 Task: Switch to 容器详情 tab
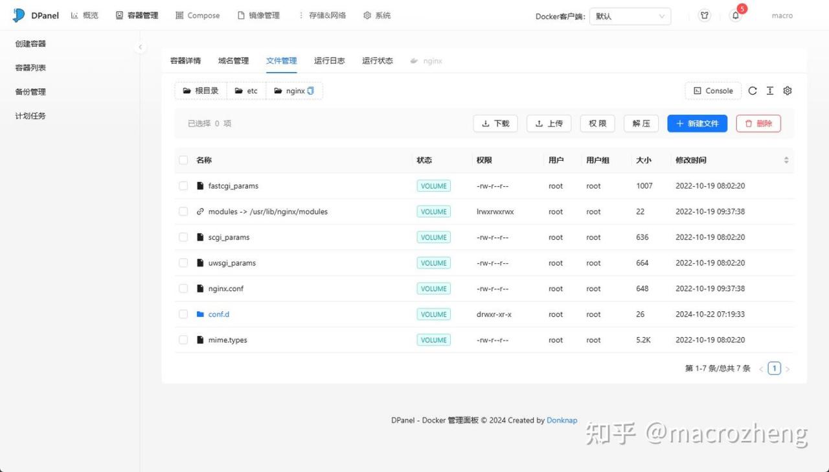click(185, 61)
